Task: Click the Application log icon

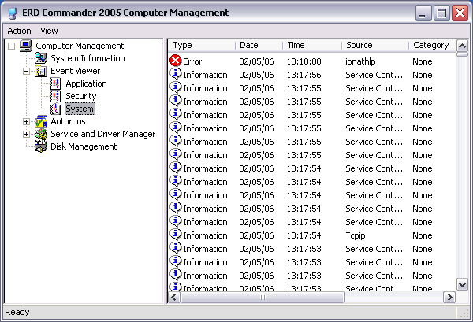Action: coord(55,83)
